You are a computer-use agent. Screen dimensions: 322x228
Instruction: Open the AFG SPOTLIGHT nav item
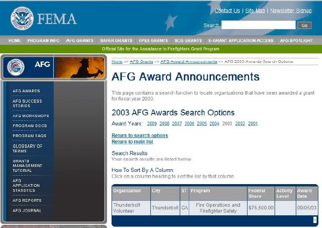coord(296,41)
